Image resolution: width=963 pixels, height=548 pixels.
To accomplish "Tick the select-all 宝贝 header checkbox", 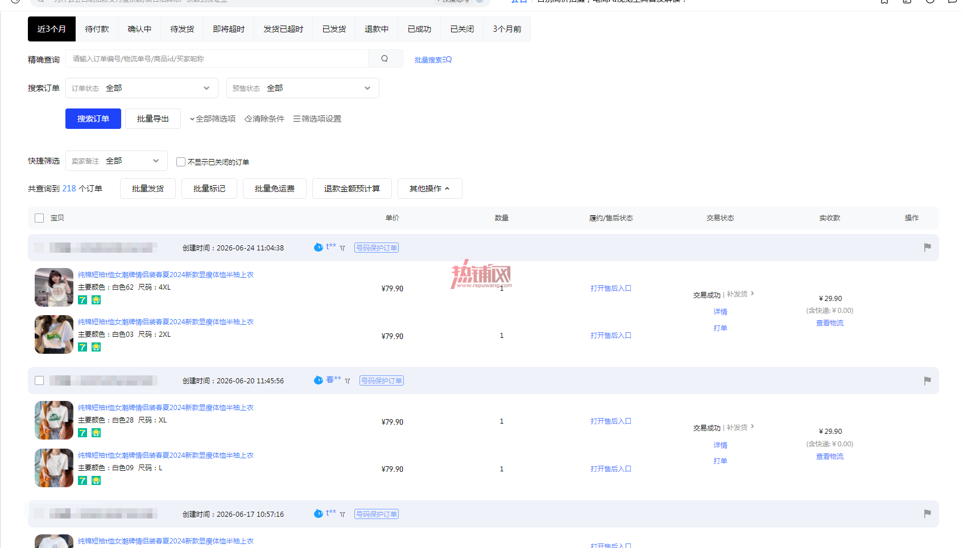I will (x=39, y=218).
